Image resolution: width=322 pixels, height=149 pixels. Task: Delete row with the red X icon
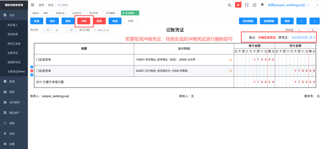[32, 71]
